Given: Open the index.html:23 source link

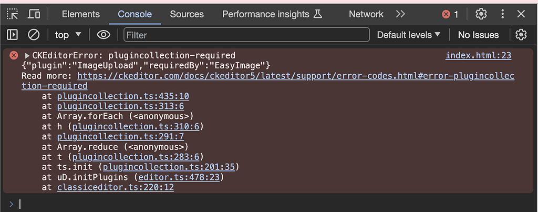Looking at the screenshot, I should [478, 55].
